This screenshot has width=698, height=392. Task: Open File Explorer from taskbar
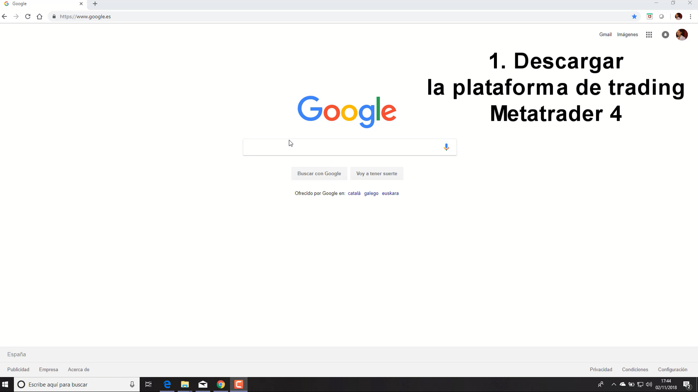tap(185, 384)
